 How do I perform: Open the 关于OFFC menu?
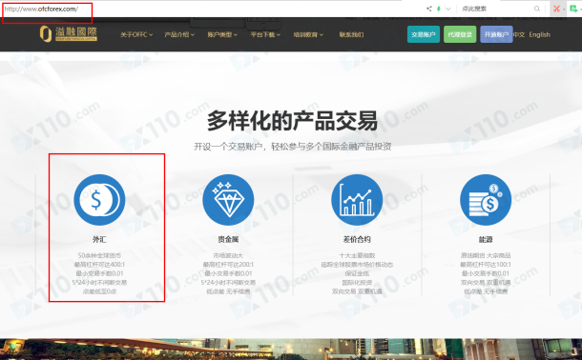tap(136, 35)
